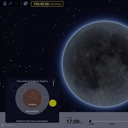128x128 pixels.
Task: Open the Mapbox logo link
Action: [x=8, y=125]
